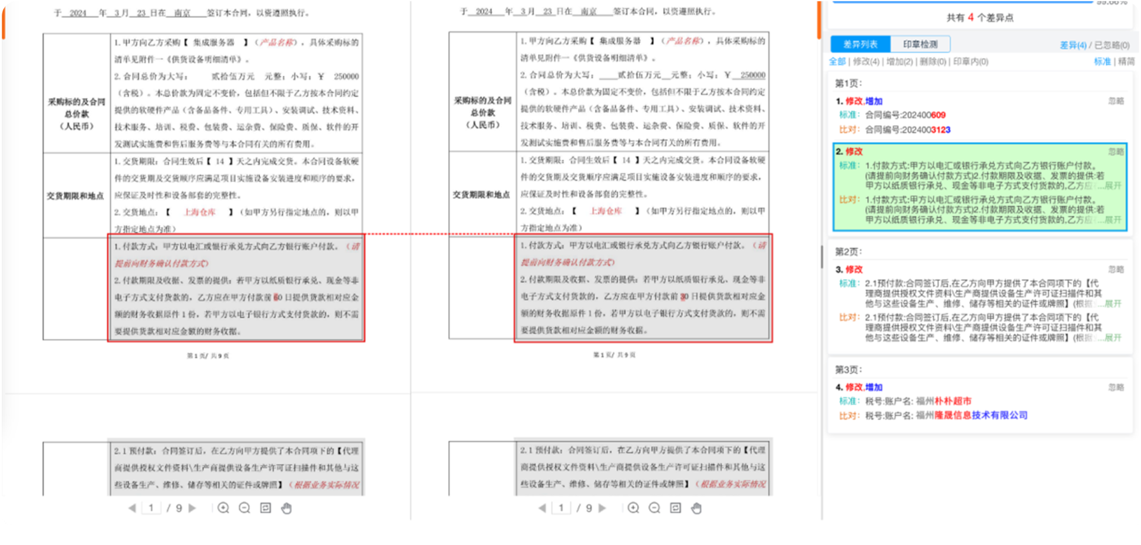The height and width of the screenshot is (545, 1141).
Task: Show the 差异(4) list
Action: tap(1073, 45)
